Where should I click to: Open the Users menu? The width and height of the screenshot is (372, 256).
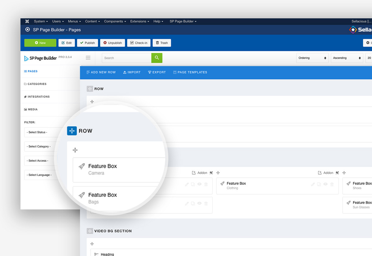tap(58, 21)
